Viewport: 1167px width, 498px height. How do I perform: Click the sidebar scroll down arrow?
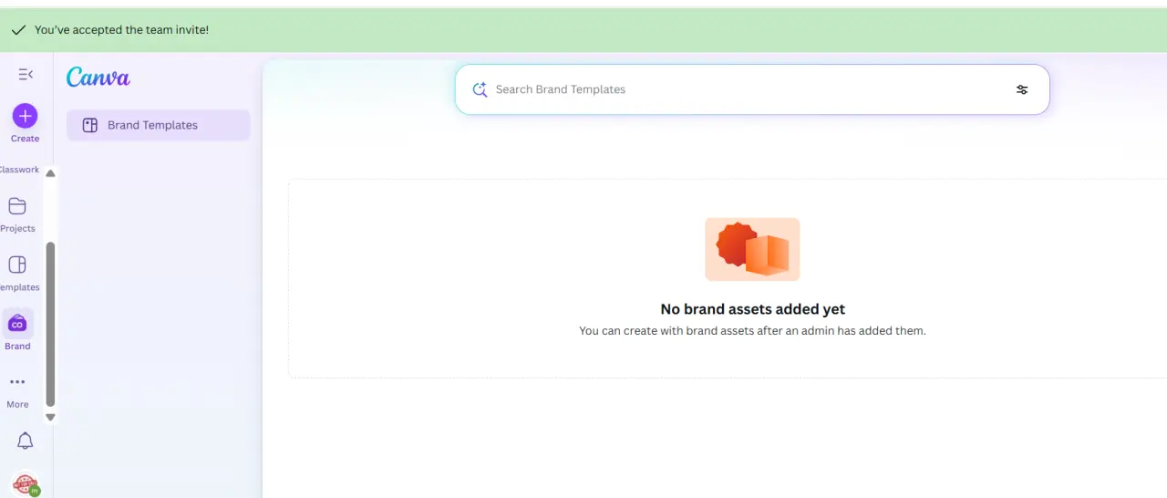pos(50,417)
